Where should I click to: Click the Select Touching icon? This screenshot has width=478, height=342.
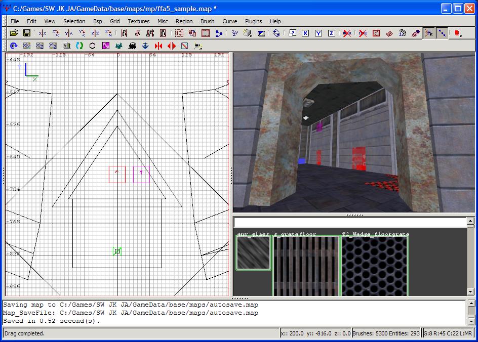click(x=137, y=33)
